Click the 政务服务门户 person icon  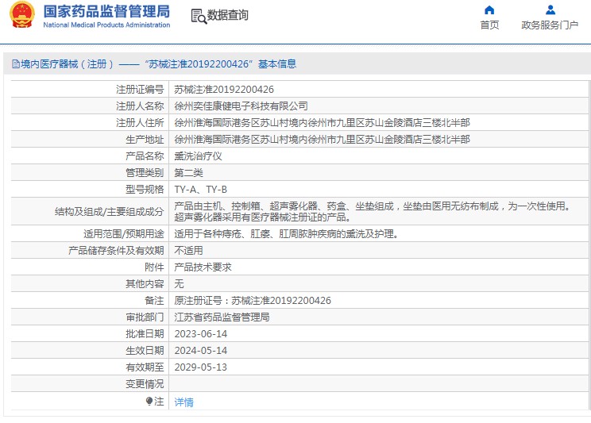coord(550,10)
